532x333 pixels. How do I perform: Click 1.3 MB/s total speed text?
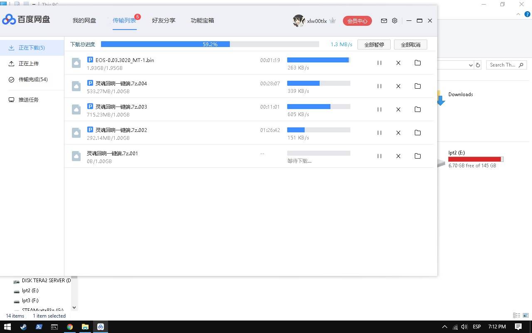pyautogui.click(x=342, y=45)
